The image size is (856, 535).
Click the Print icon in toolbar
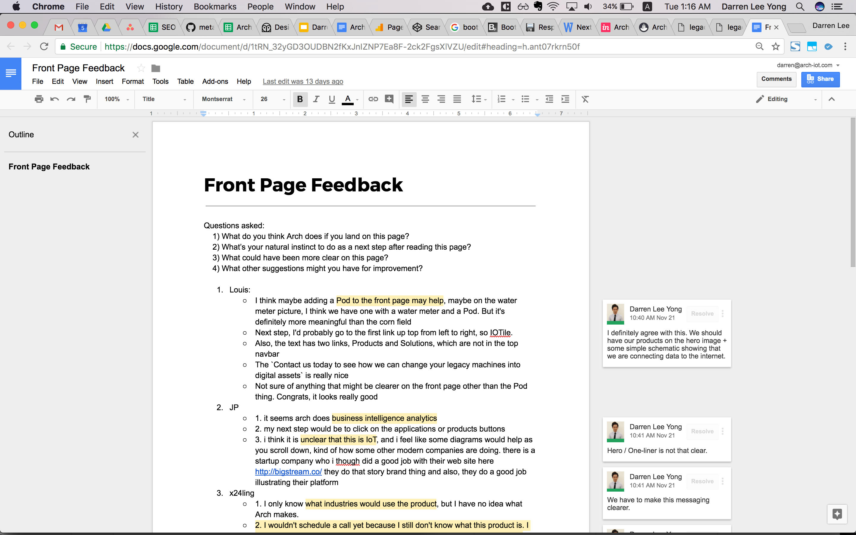click(39, 99)
